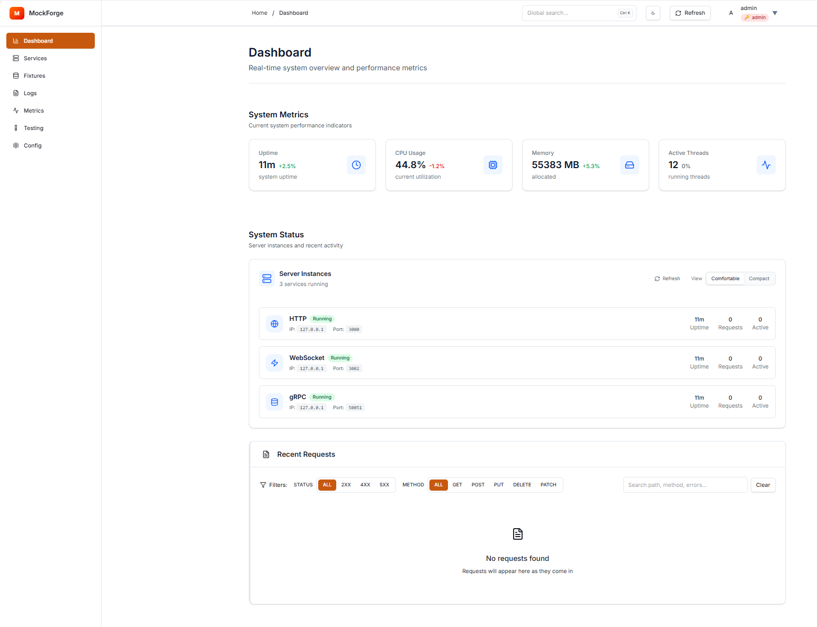Open the admin user dropdown arrow
This screenshot has height=627, width=817.
click(775, 13)
